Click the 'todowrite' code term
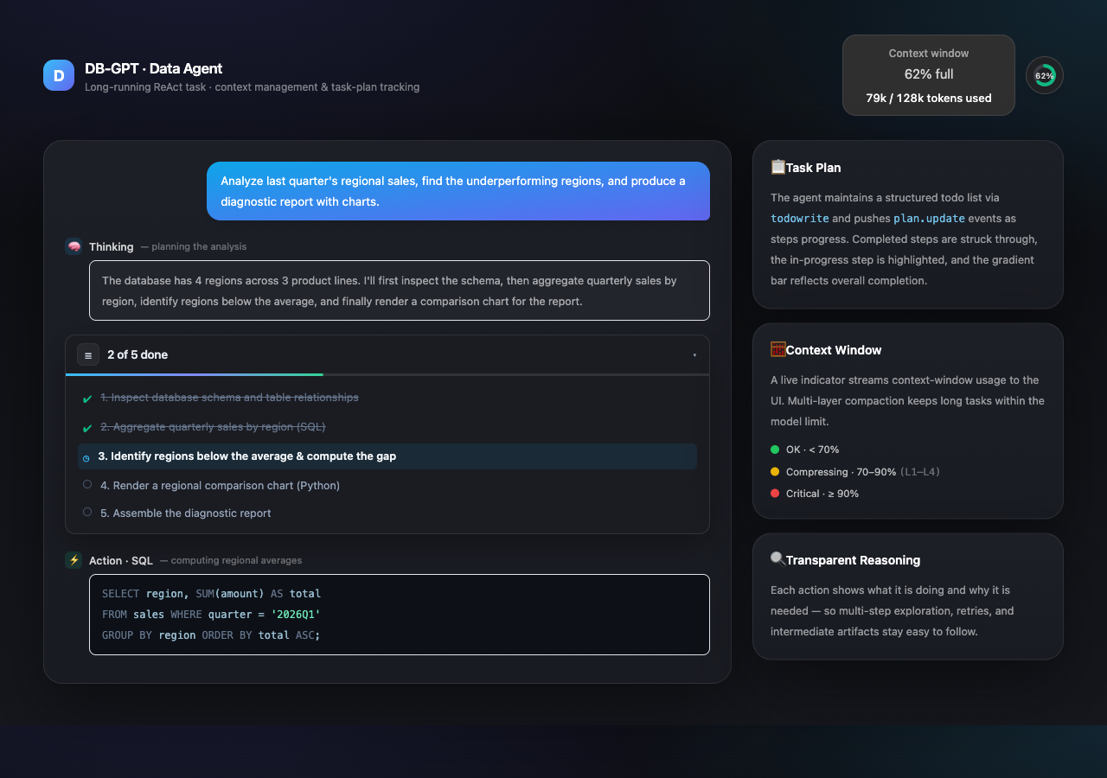The image size is (1107, 778). pos(800,219)
